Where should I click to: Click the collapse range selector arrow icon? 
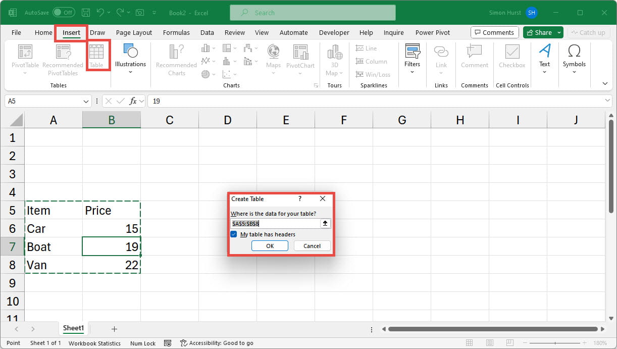(x=325, y=223)
